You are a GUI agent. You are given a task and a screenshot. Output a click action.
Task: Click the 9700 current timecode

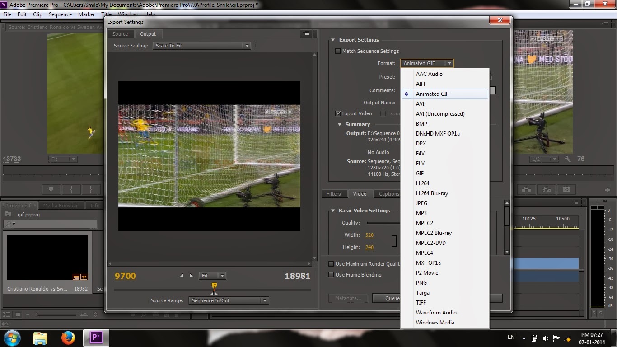[x=125, y=276]
